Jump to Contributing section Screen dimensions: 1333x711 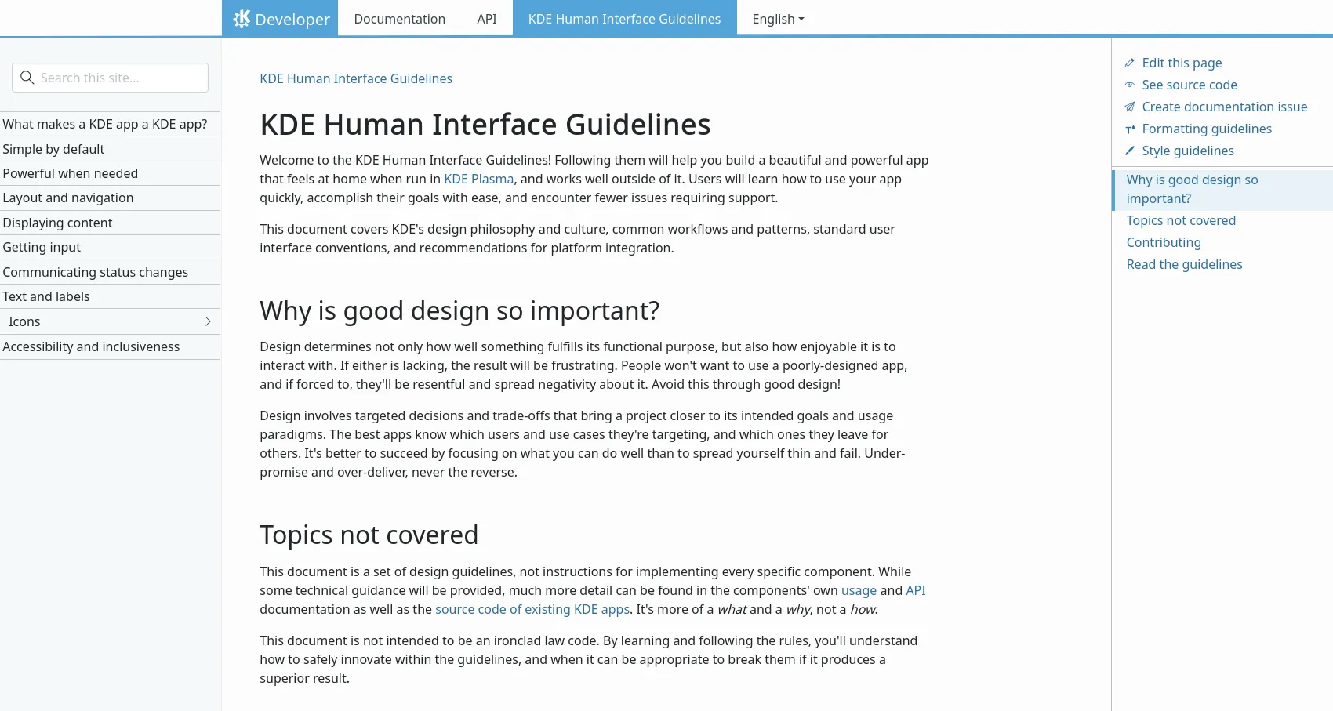tap(1164, 242)
